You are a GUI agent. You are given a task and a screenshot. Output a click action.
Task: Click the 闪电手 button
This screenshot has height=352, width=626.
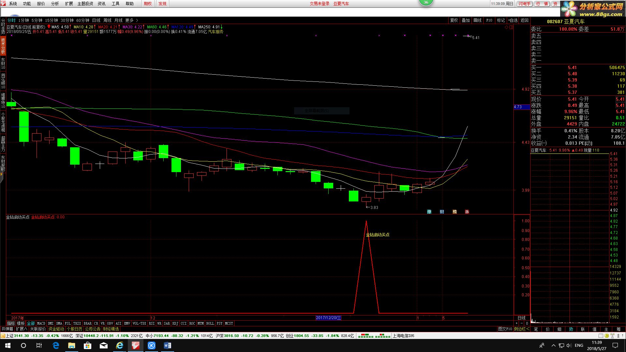click(525, 4)
